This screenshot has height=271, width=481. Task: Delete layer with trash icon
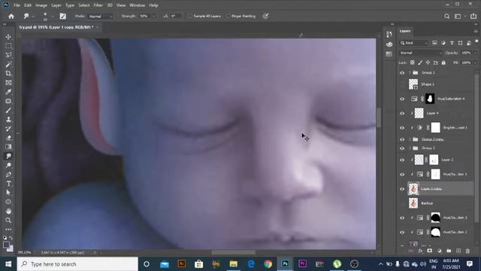click(x=467, y=251)
